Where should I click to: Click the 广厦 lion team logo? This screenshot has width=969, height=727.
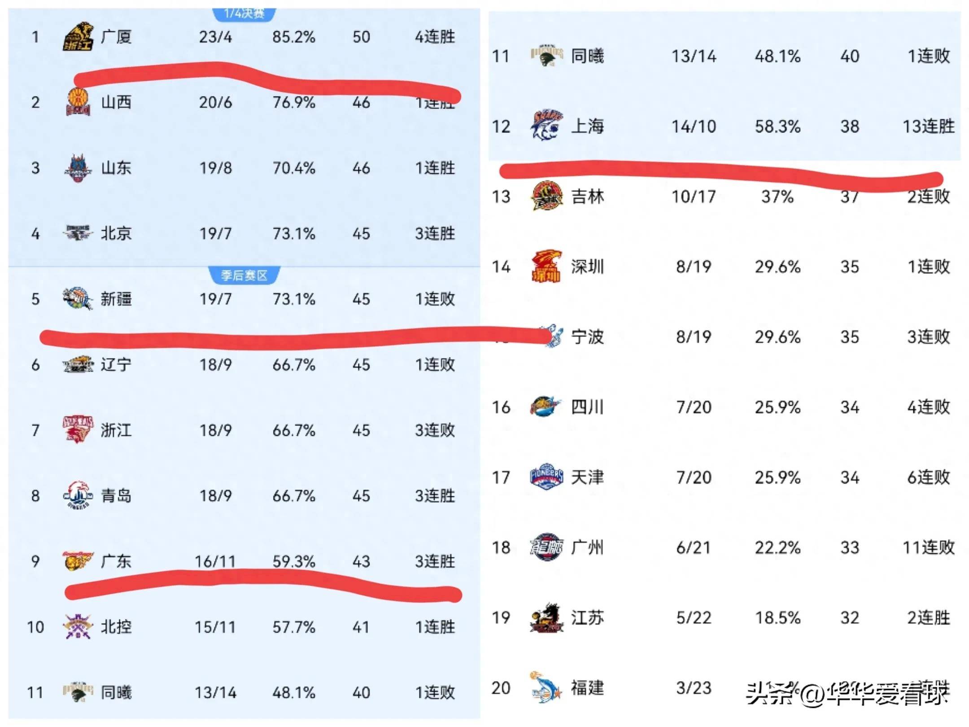click(x=78, y=37)
